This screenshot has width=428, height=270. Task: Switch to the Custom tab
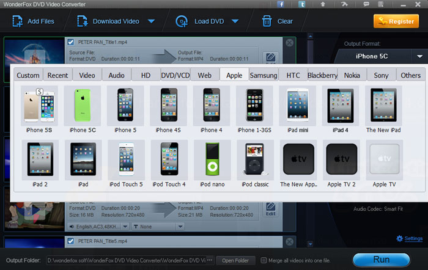(x=28, y=75)
